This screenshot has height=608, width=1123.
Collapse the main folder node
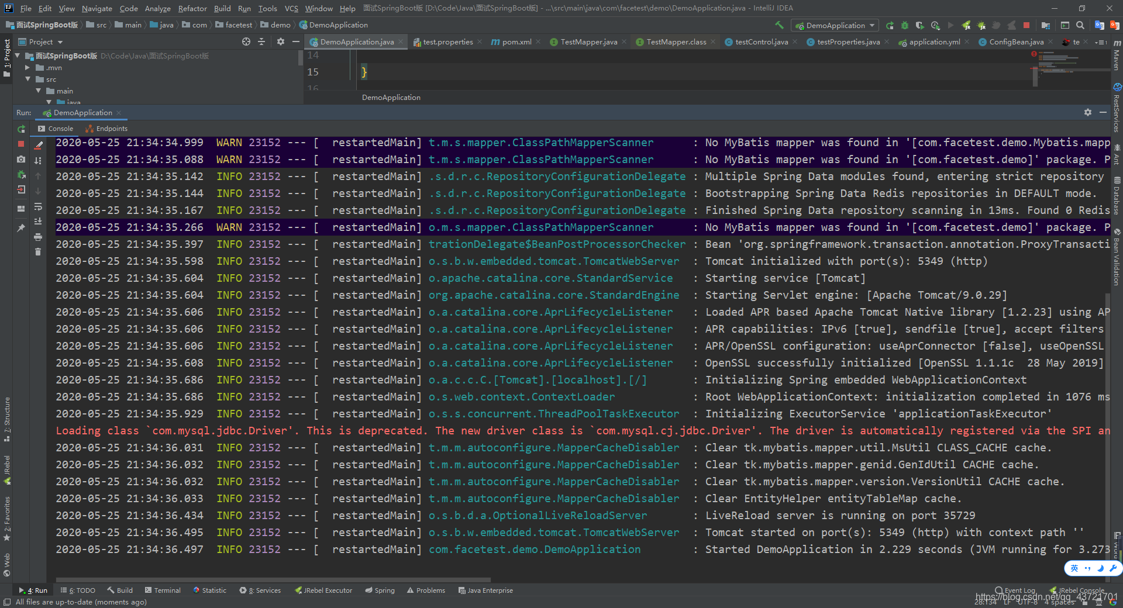point(39,91)
